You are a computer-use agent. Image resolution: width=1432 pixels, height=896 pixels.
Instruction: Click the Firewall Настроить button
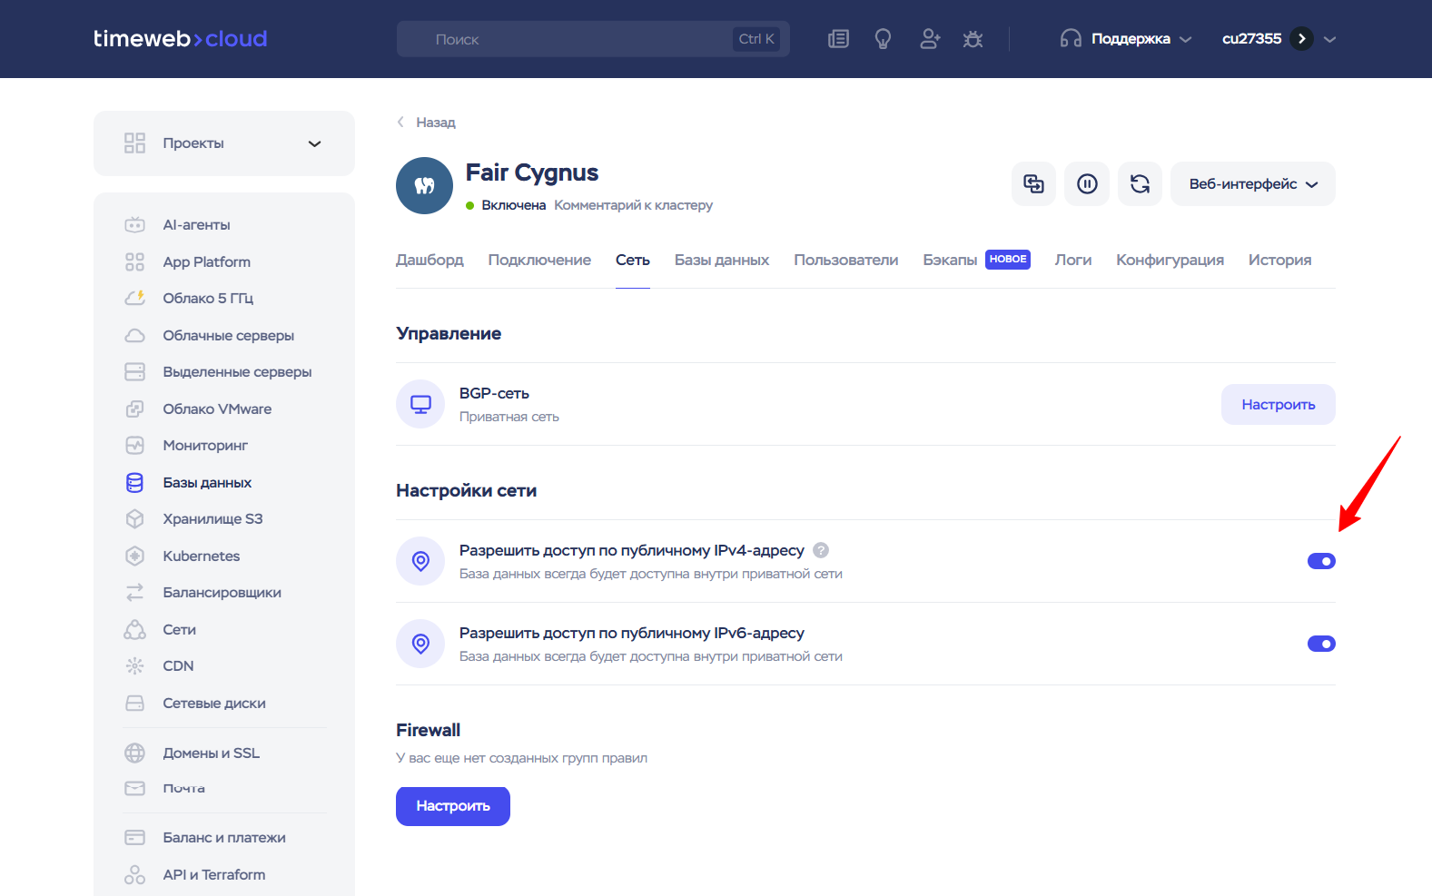coord(453,806)
